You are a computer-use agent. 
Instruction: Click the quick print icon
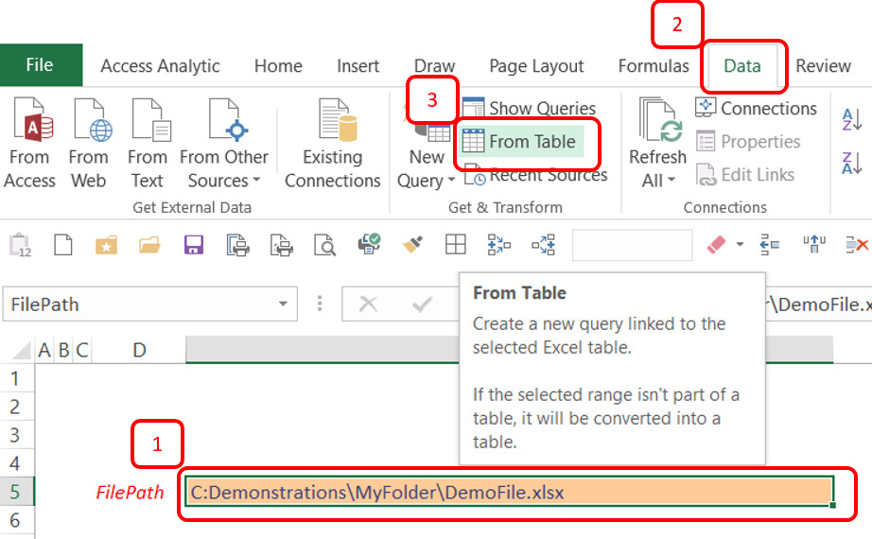pos(282,245)
